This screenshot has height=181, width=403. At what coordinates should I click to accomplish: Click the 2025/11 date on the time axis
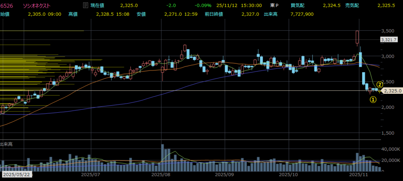tap(359, 174)
